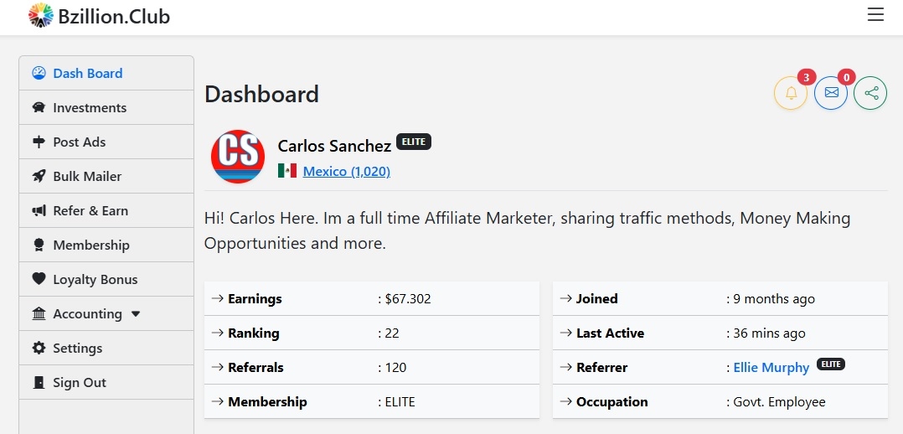Open the Post Ads menu item
The width and height of the screenshot is (903, 434).
(79, 142)
